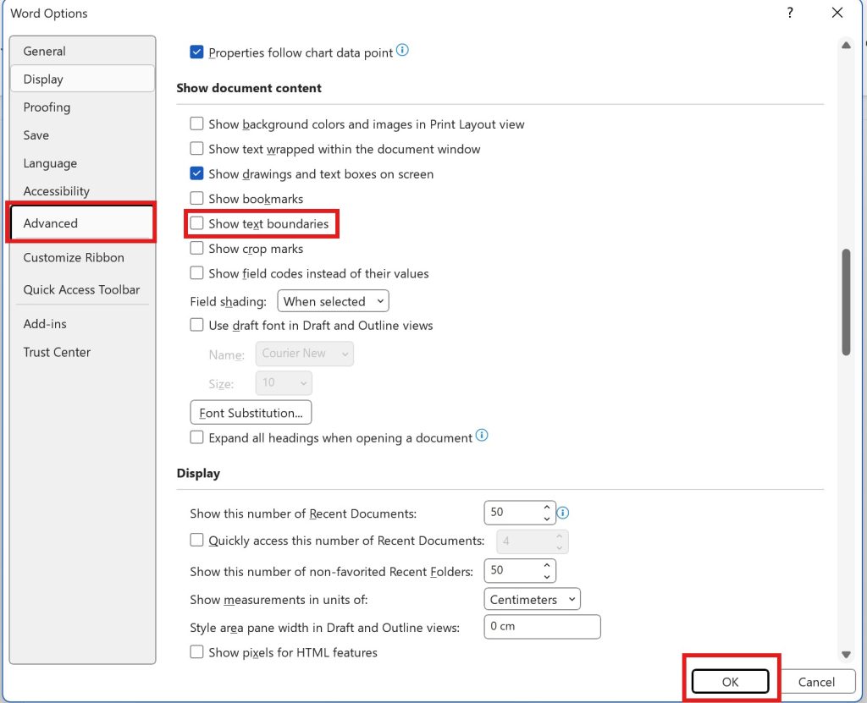Click the info icon beside Properties follow chart data point

403,51
